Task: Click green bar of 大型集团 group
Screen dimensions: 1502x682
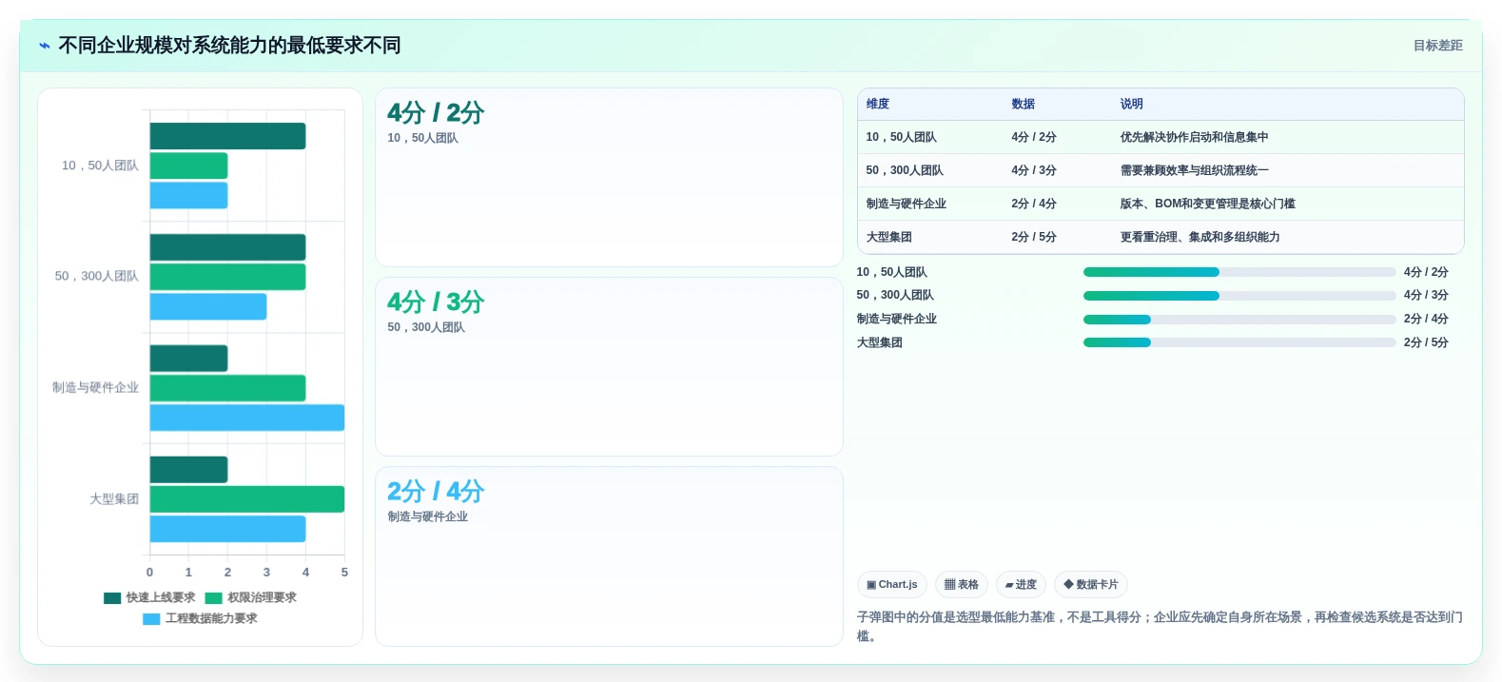Action: pyautogui.click(x=247, y=499)
